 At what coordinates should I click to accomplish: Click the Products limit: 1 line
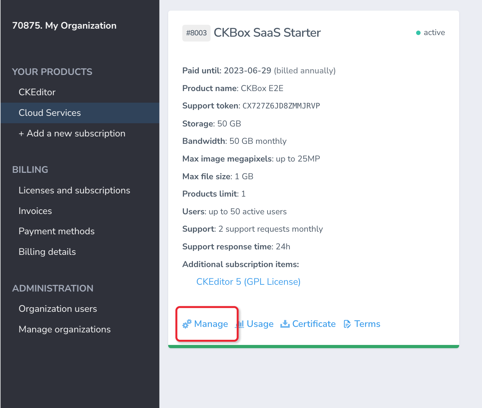[214, 194]
